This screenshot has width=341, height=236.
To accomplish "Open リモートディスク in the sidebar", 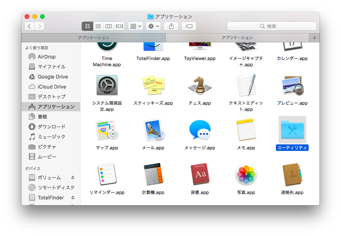I will 51,187.
